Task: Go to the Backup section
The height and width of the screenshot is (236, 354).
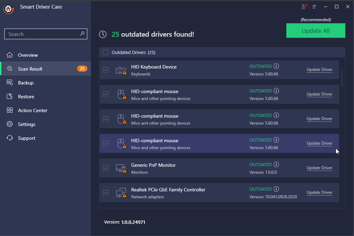Action: [x=45, y=83]
